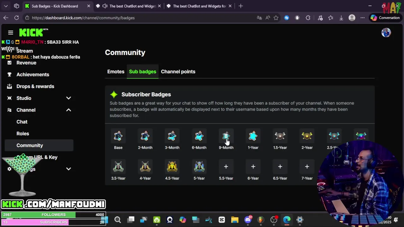Switch to the Emotes tab

coord(116,72)
